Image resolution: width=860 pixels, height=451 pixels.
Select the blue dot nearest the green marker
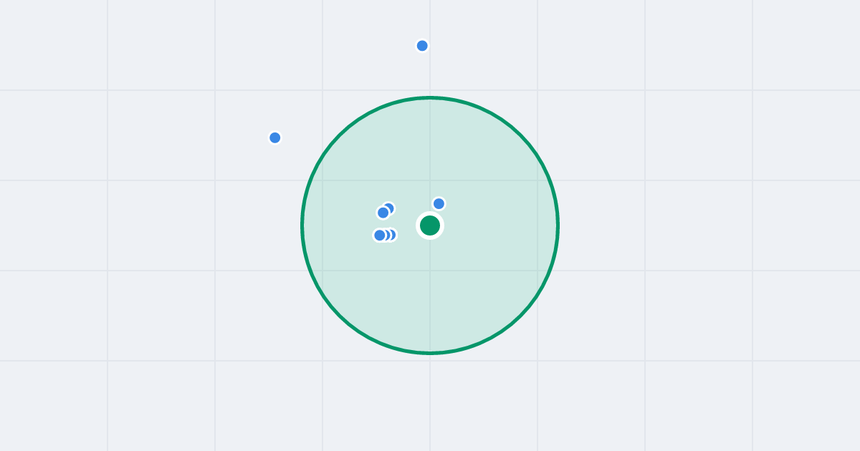coord(439,203)
